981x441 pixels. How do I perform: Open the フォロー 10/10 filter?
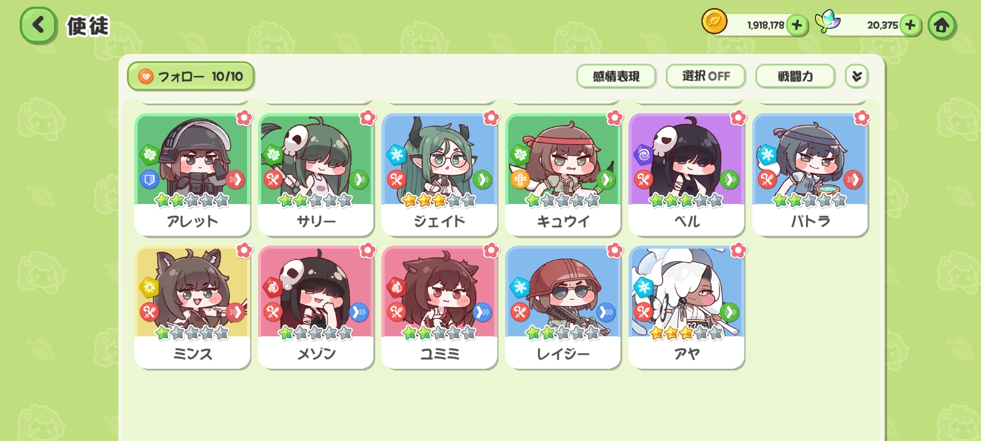(x=191, y=77)
